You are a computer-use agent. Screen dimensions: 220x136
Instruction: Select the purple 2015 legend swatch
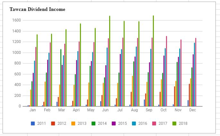[x=114, y=123]
